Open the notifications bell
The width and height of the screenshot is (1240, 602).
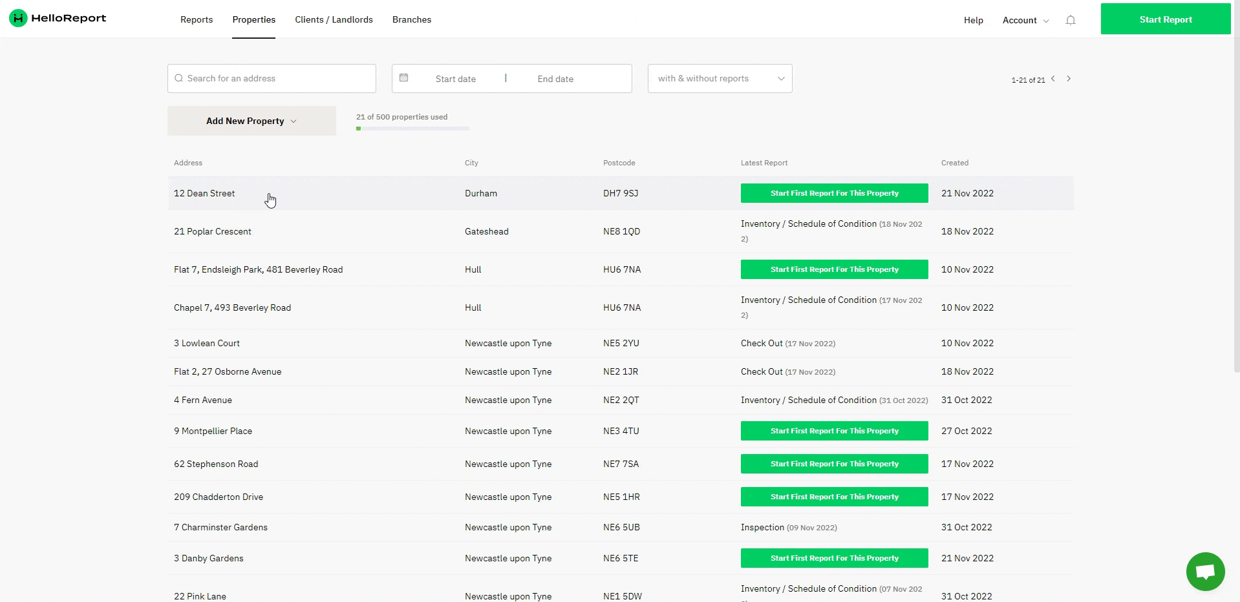[1071, 20]
